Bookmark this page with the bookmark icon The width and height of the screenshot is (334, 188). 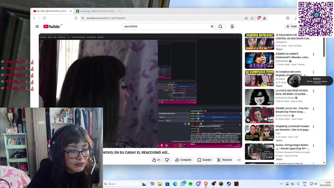[76, 18]
